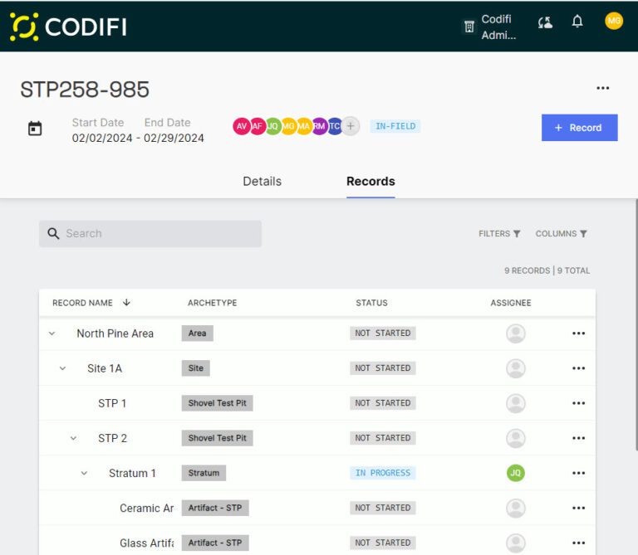Switch to the Details tab

tap(262, 181)
